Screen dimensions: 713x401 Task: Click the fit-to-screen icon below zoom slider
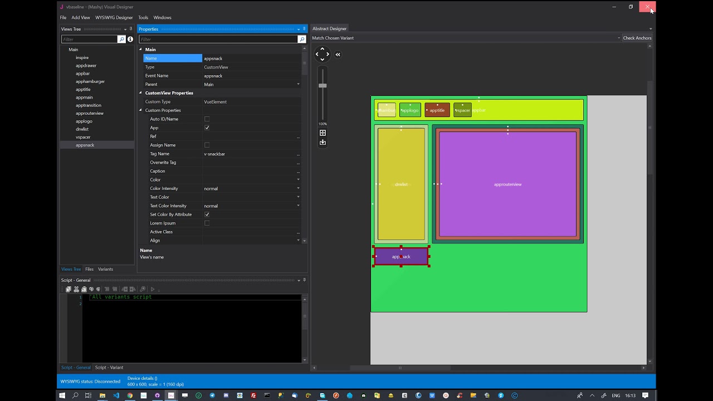[x=323, y=133]
